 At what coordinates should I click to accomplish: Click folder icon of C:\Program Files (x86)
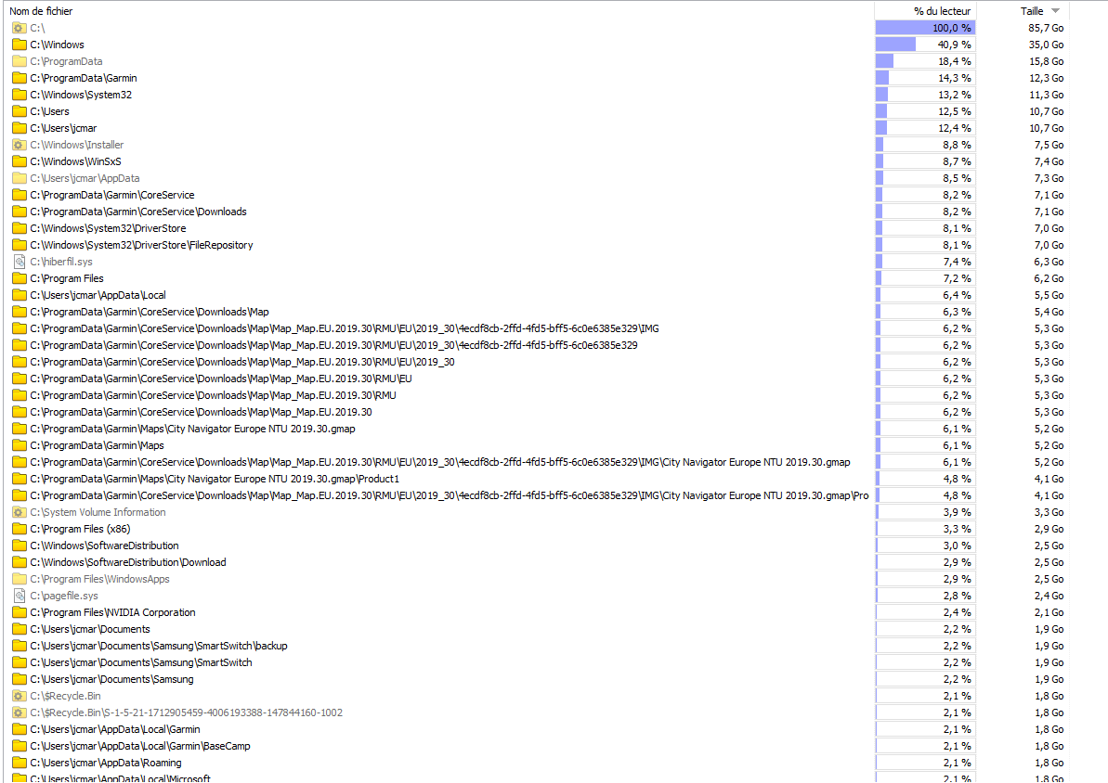click(20, 530)
